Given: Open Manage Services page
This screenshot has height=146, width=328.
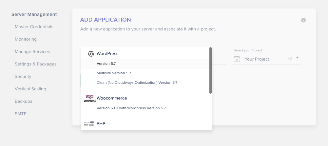Looking at the screenshot, I should [x=32, y=52].
